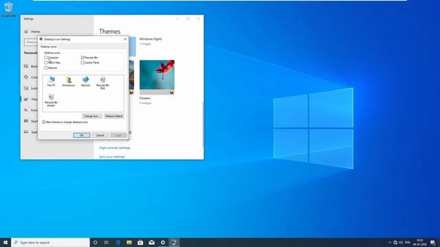Open Sync your settings link
The height and width of the screenshot is (247, 440).
[x=111, y=157]
